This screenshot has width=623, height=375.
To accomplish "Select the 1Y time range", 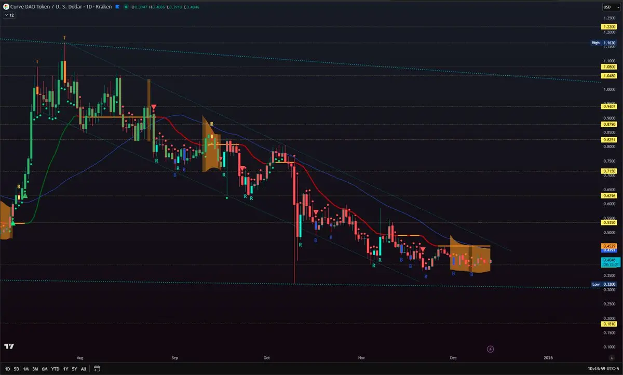I will 66,369.
